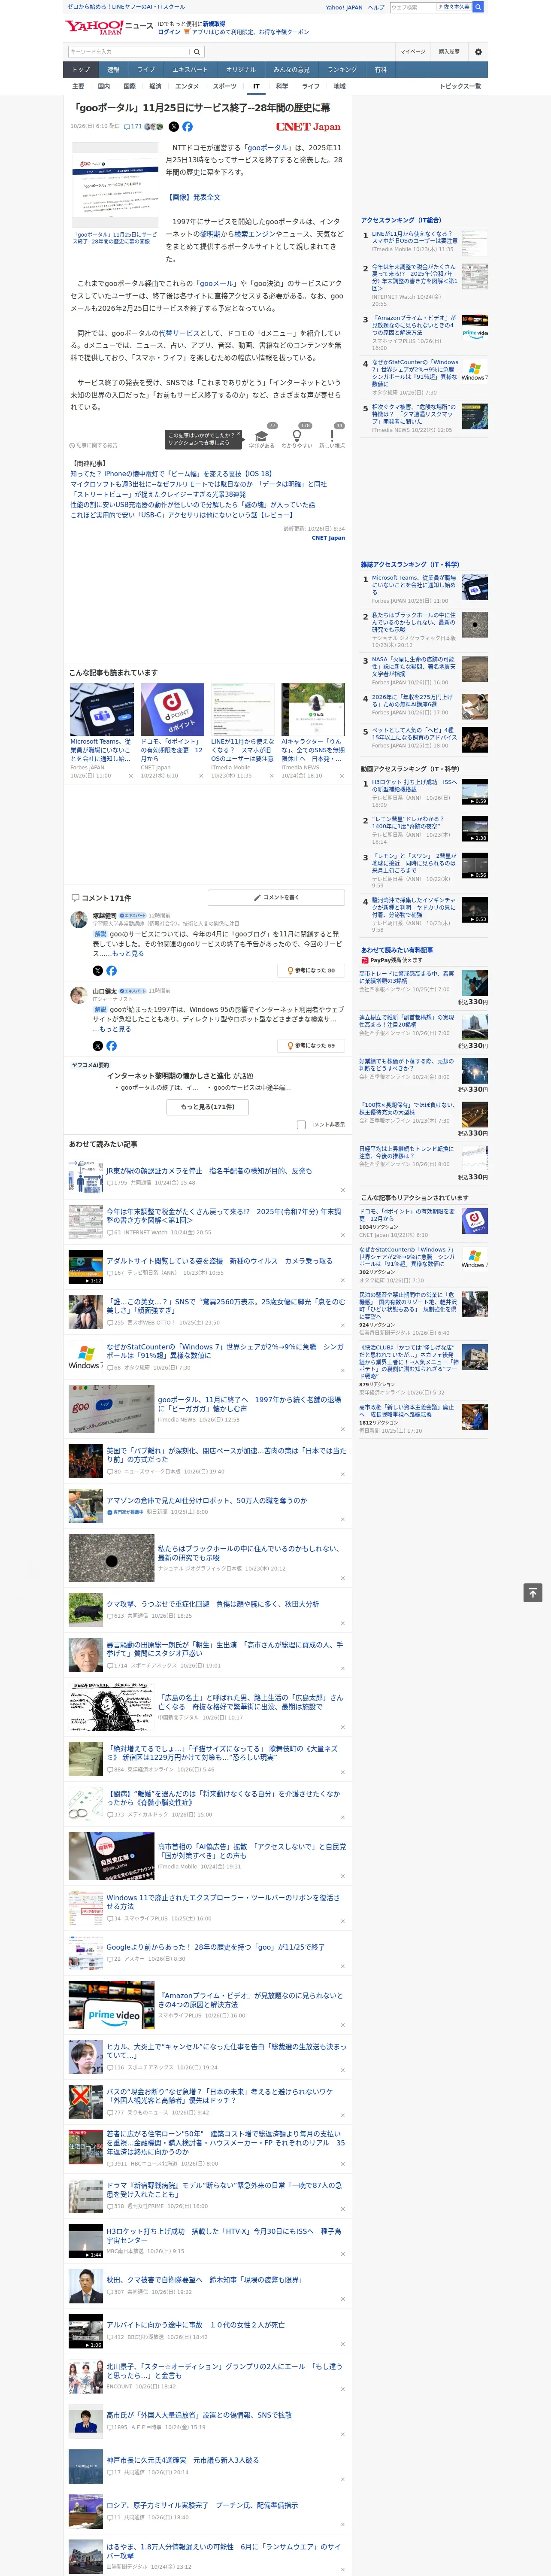The image size is (551, 2576).
Task: Open the goo portal article image thumbnail
Action: click(115, 186)
